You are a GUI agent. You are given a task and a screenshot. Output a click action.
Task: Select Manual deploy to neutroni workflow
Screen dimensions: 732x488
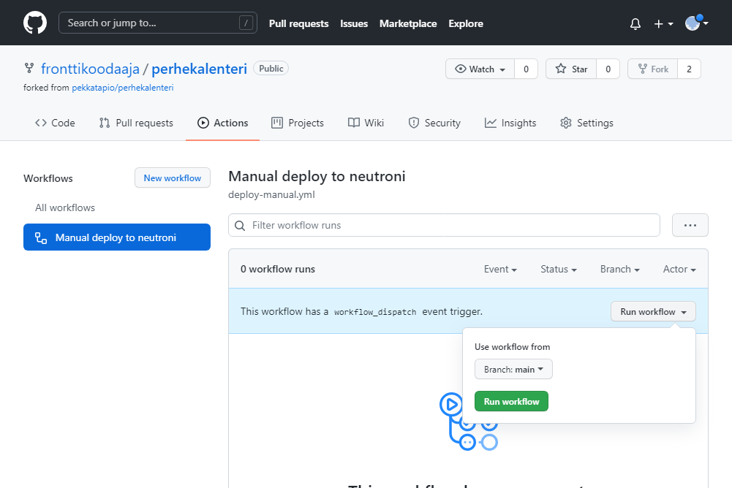coord(117,237)
